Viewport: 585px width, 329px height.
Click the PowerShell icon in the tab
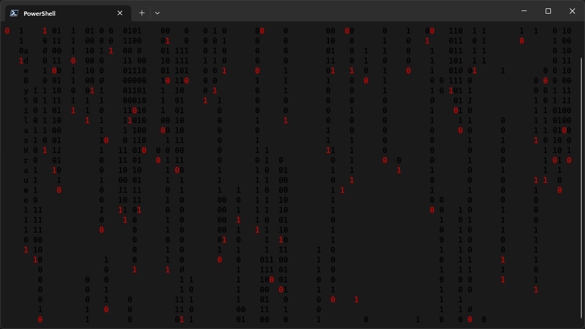pos(15,13)
